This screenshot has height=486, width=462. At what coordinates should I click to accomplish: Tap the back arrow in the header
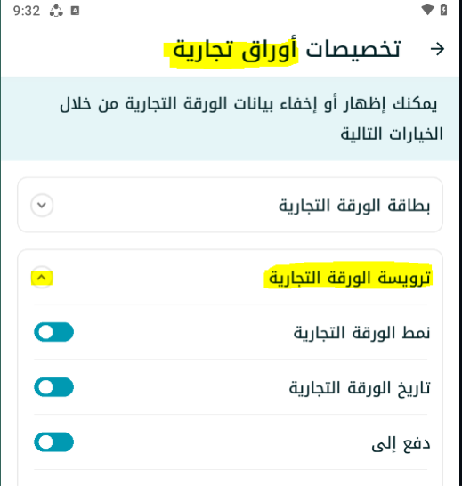point(437,49)
